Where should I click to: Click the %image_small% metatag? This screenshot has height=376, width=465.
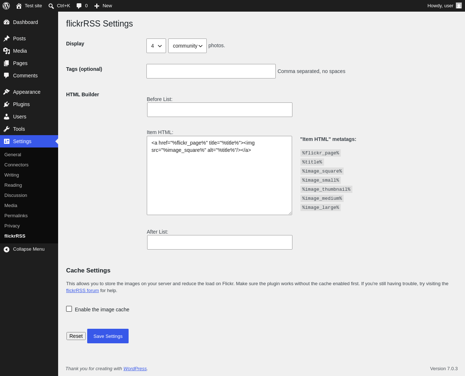[x=320, y=180]
